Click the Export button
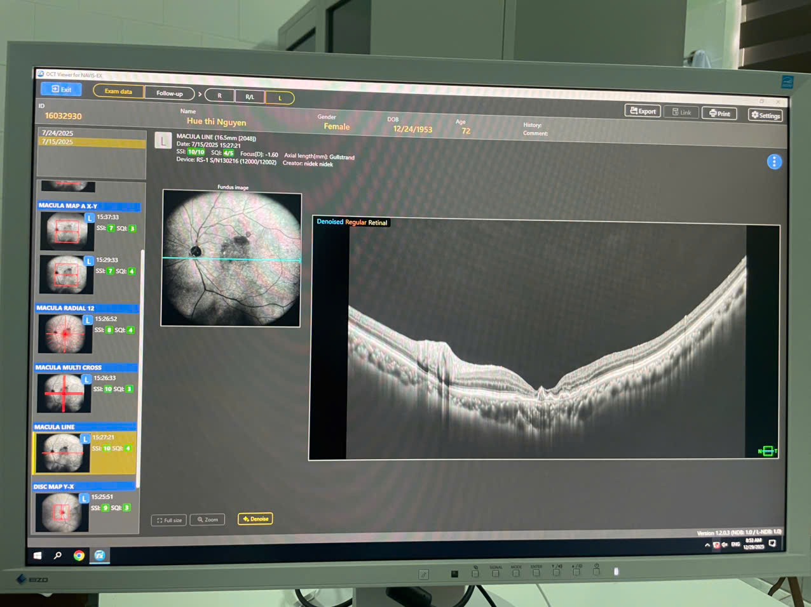Screen dimensions: 811x607 click(x=643, y=111)
